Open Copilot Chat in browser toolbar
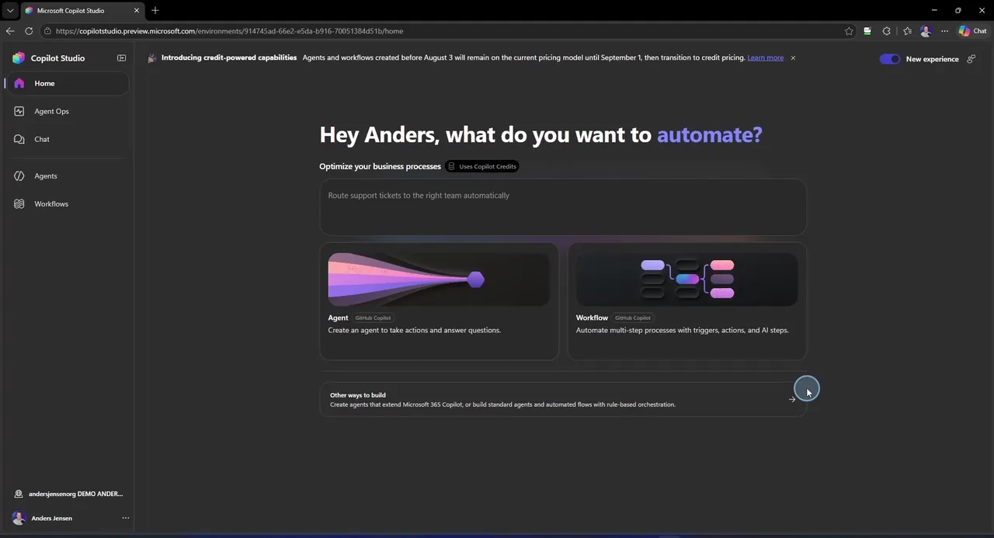The image size is (994, 538). pyautogui.click(x=973, y=31)
